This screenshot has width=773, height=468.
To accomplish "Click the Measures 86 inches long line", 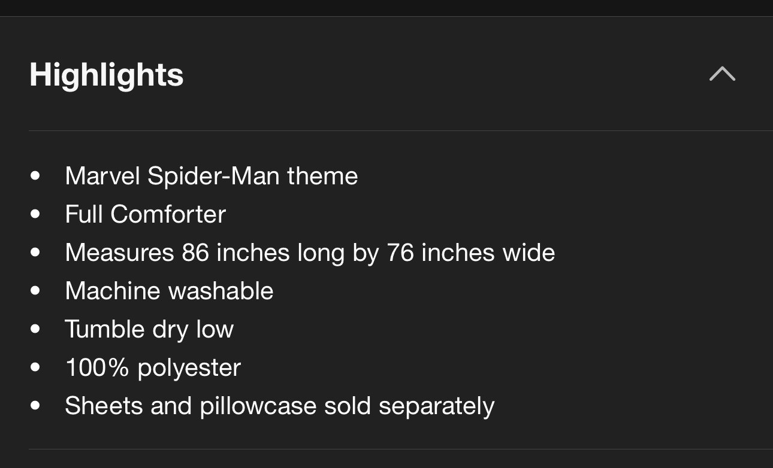I will click(x=310, y=253).
